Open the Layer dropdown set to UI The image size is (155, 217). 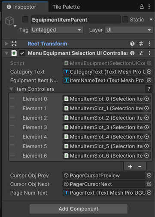point(129,30)
